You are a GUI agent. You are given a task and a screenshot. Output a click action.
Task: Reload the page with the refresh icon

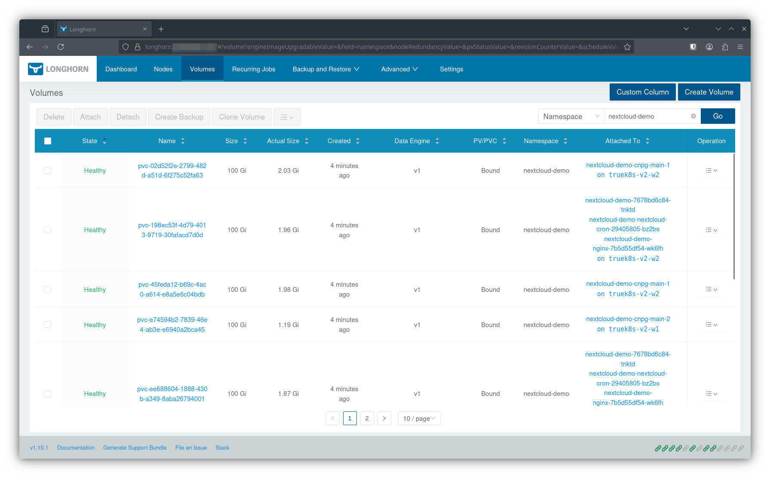[61, 47]
